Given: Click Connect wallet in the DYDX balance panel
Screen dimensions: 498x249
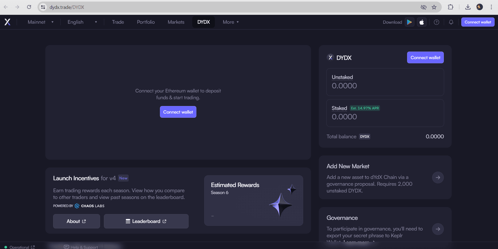Looking at the screenshot, I should 425,58.
